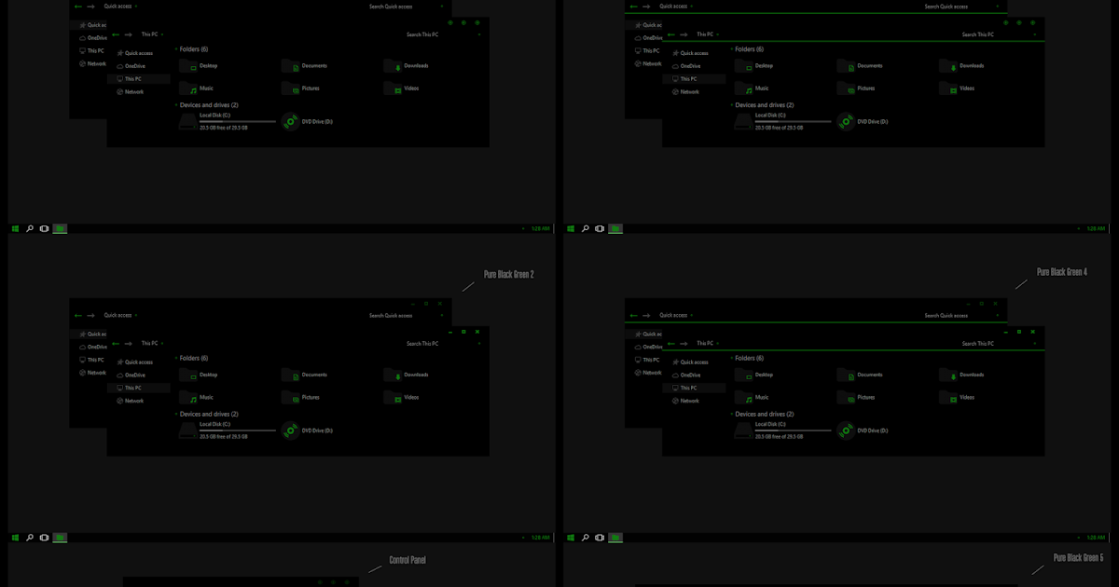Select OneDrive in the navigation pane
1119x587 pixels.
point(138,65)
